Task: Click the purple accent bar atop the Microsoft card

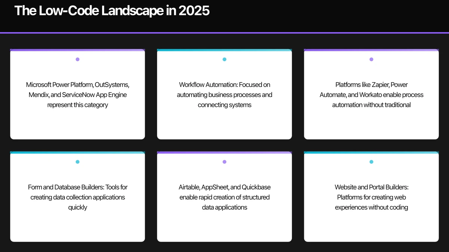Action: click(x=77, y=50)
